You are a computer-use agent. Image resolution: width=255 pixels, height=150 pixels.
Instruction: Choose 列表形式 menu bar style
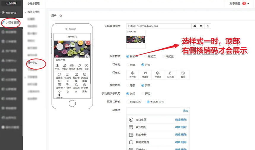click(128, 102)
